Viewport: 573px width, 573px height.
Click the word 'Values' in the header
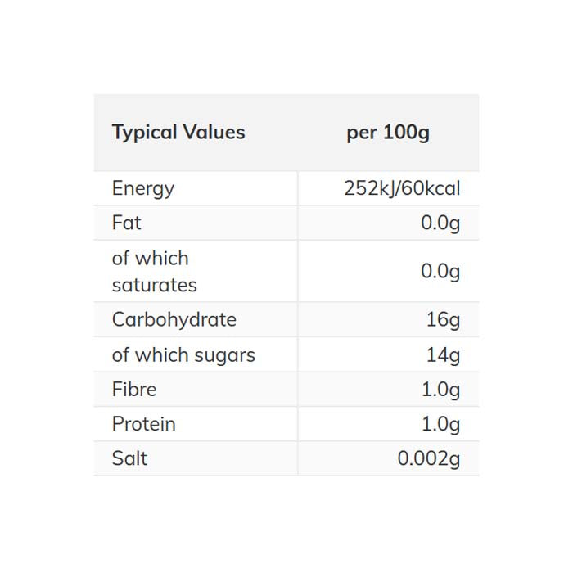(213, 133)
